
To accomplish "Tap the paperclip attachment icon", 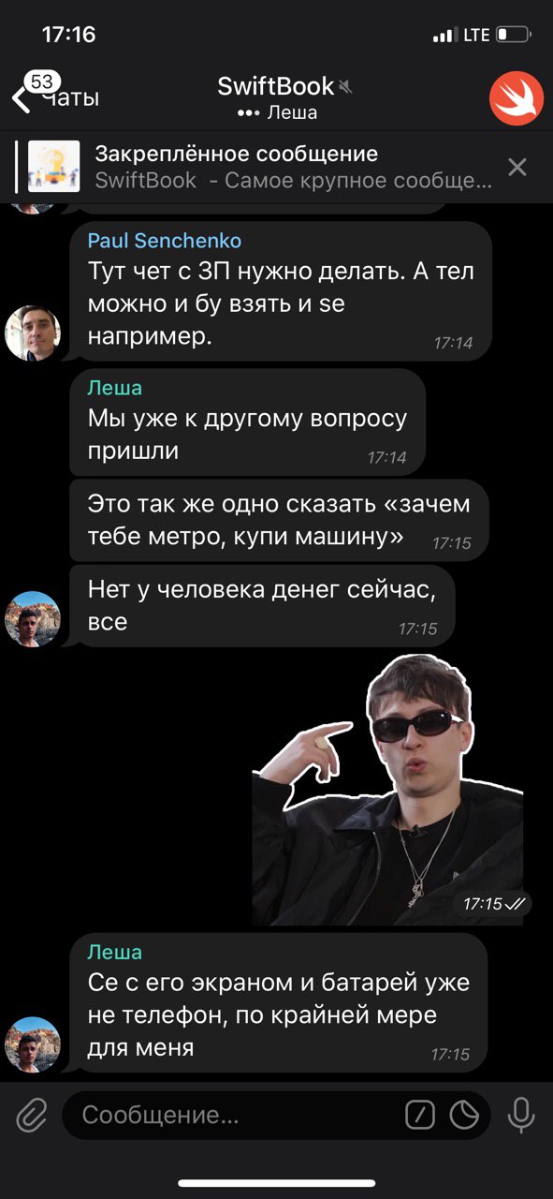I will pos(31,1115).
